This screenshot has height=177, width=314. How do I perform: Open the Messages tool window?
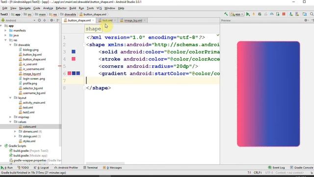click(x=112, y=168)
